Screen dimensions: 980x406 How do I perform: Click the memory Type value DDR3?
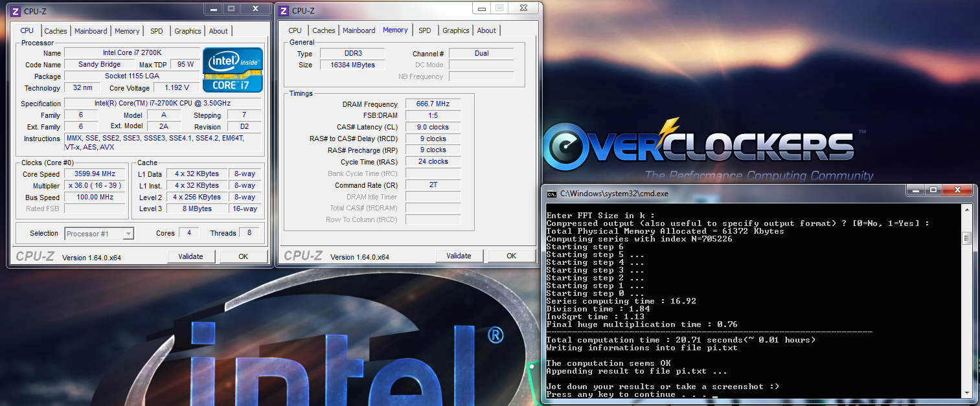[x=351, y=53]
